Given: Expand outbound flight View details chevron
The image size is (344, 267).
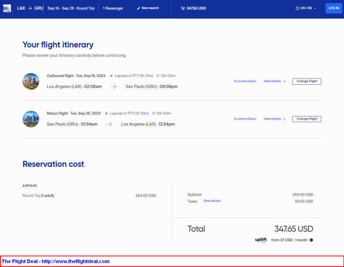Looking at the screenshot, I should 284,82.
